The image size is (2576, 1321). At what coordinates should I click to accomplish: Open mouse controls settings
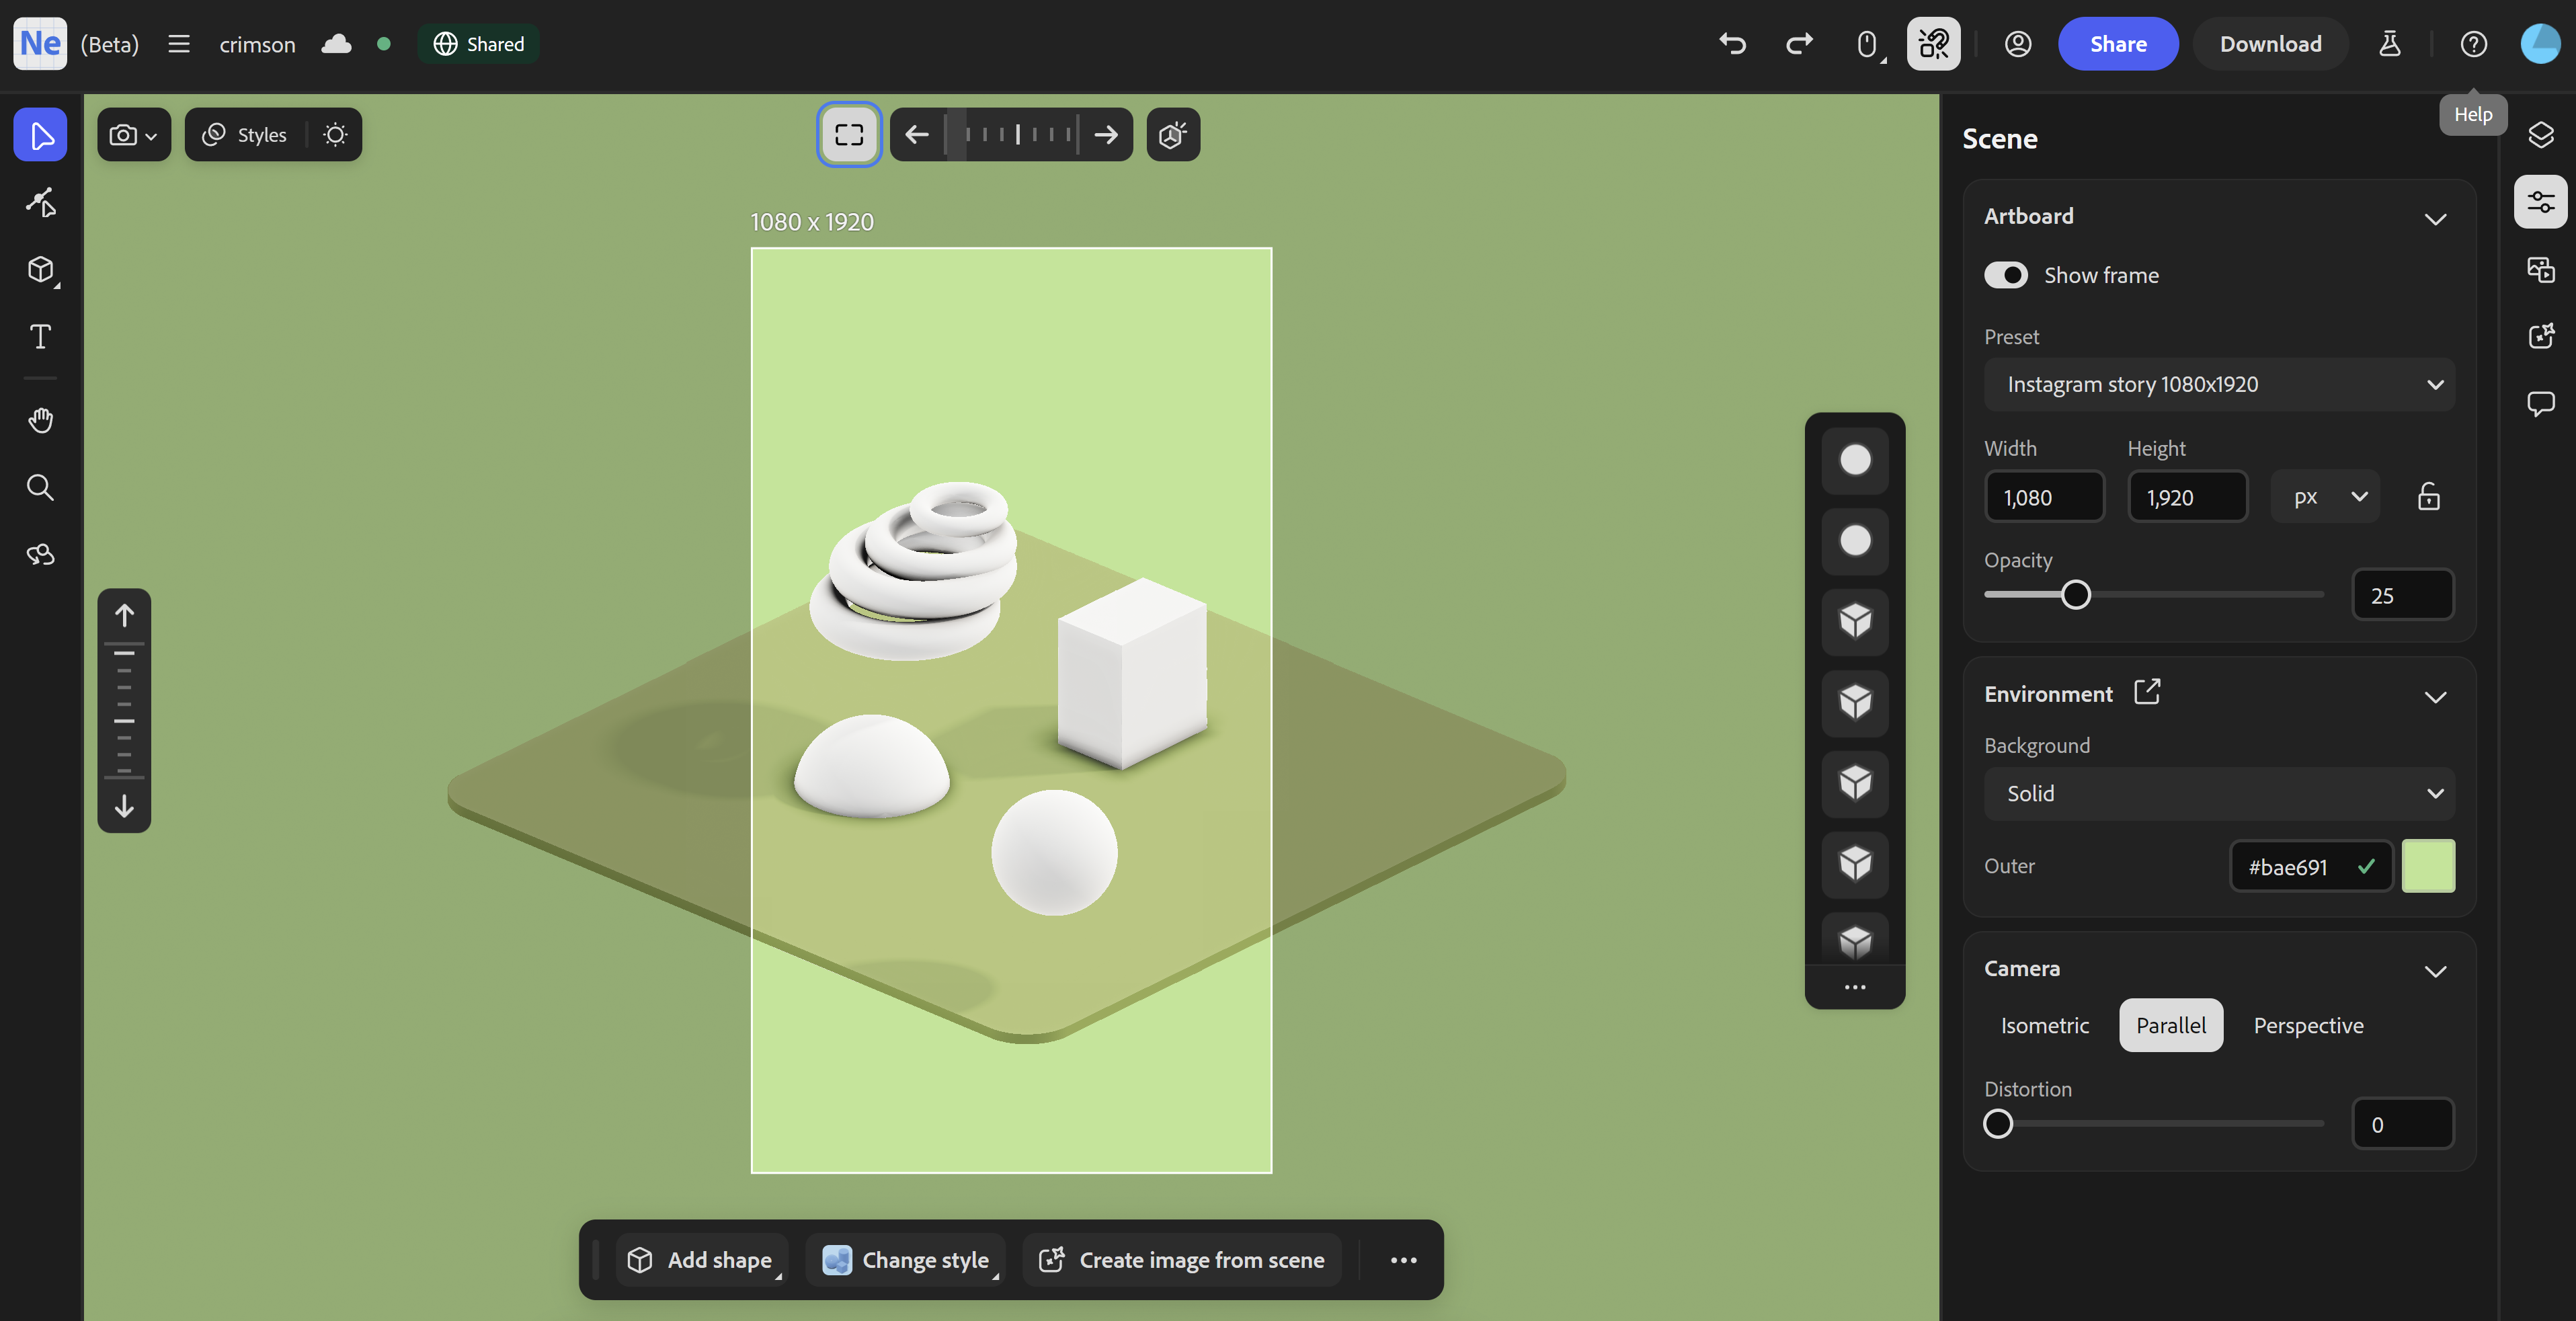click(x=1867, y=44)
